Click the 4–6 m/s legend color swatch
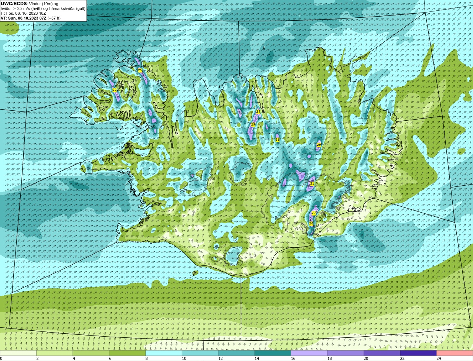The height and width of the screenshot is (361, 473). pos(91,353)
